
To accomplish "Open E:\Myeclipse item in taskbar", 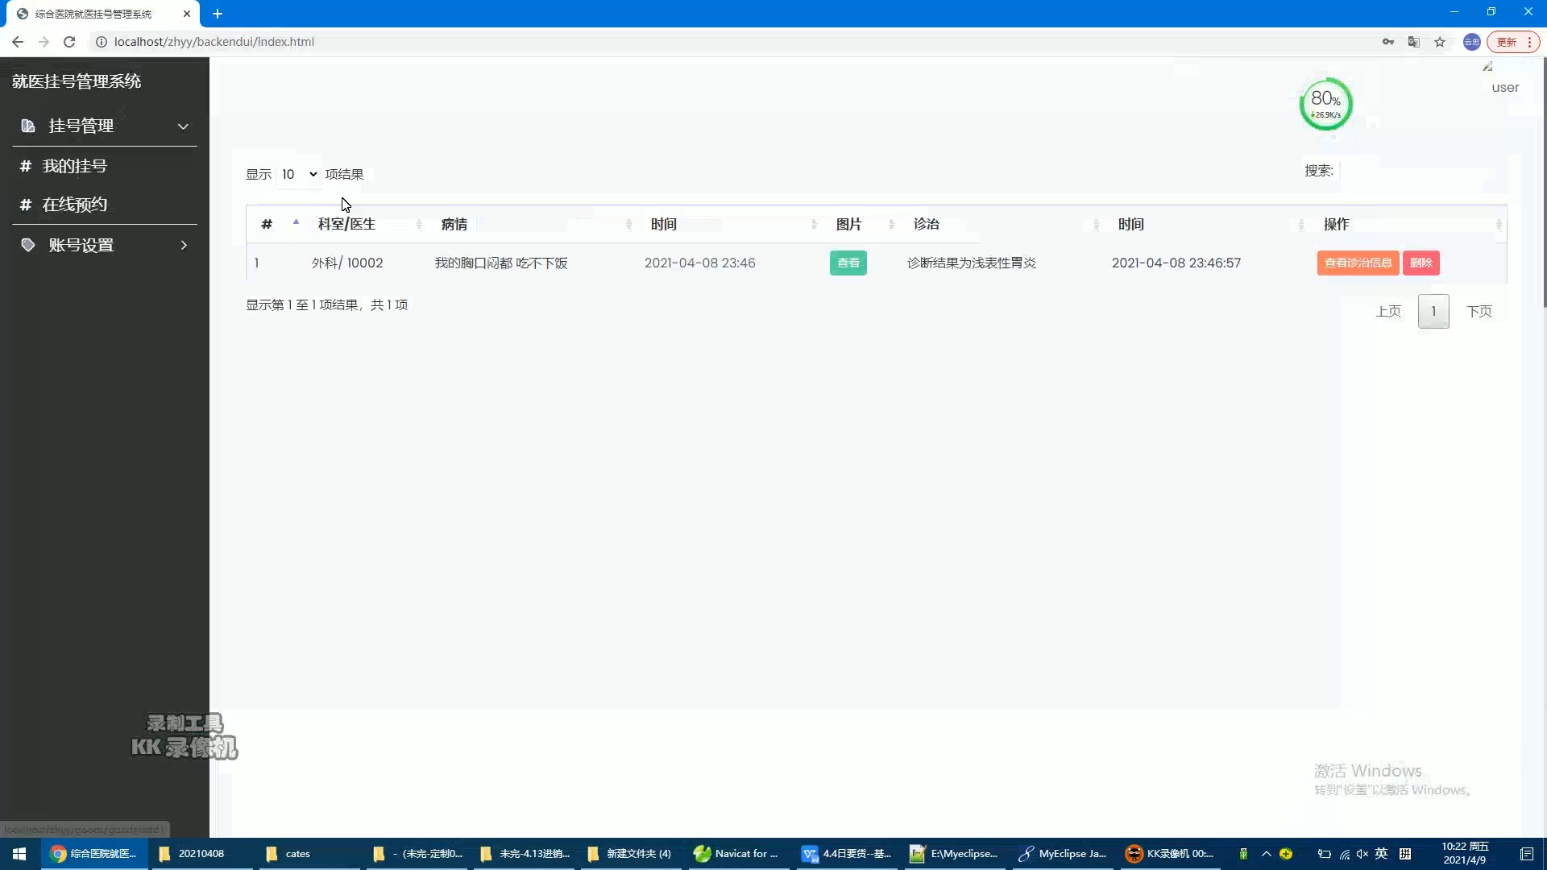I will tap(954, 854).
